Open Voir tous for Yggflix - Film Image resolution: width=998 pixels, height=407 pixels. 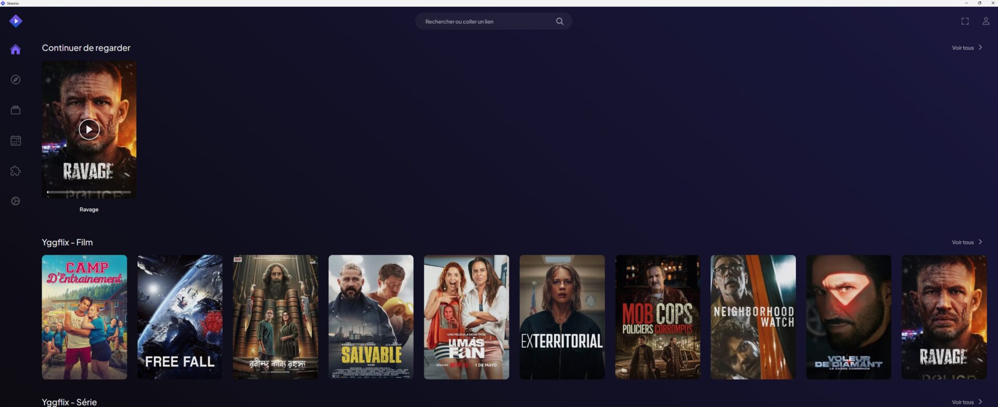coord(963,242)
